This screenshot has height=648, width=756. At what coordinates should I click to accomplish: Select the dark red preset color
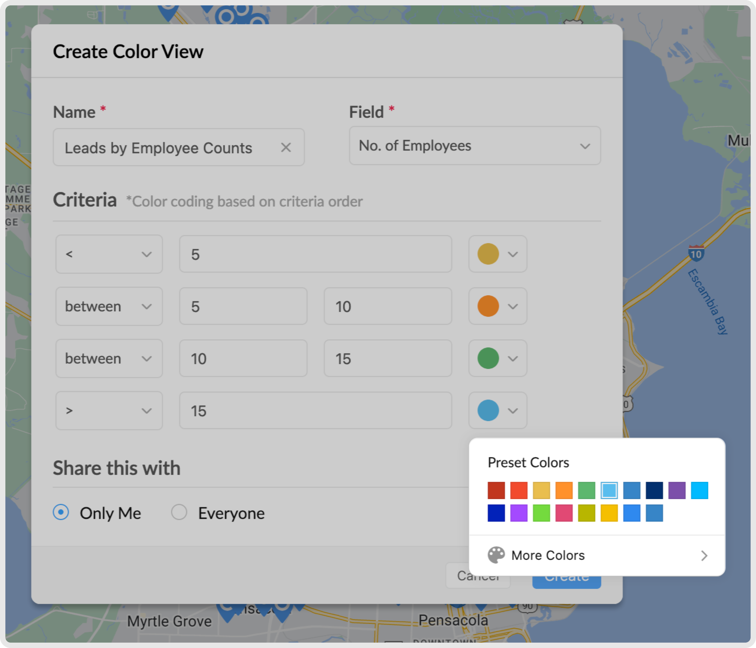496,491
